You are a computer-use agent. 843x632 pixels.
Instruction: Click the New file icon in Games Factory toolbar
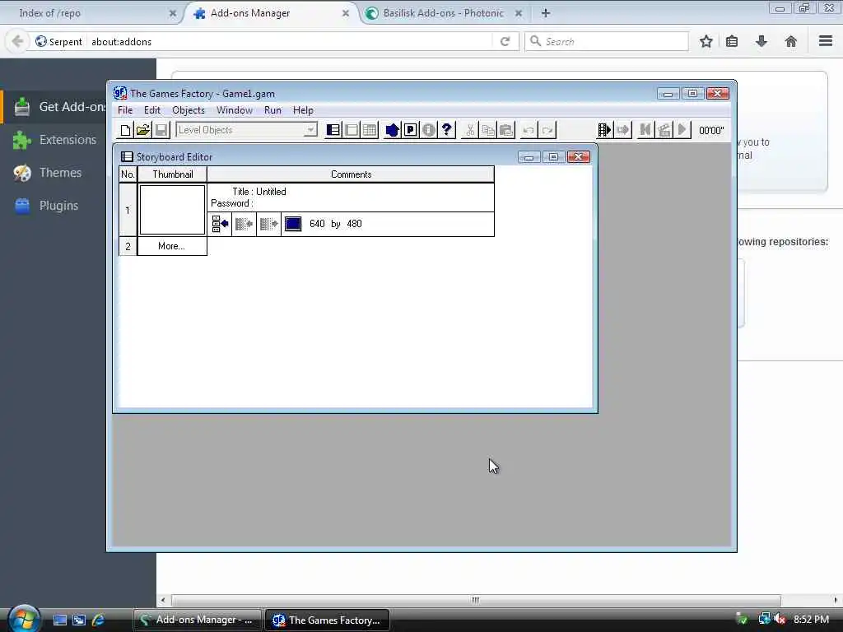125,130
